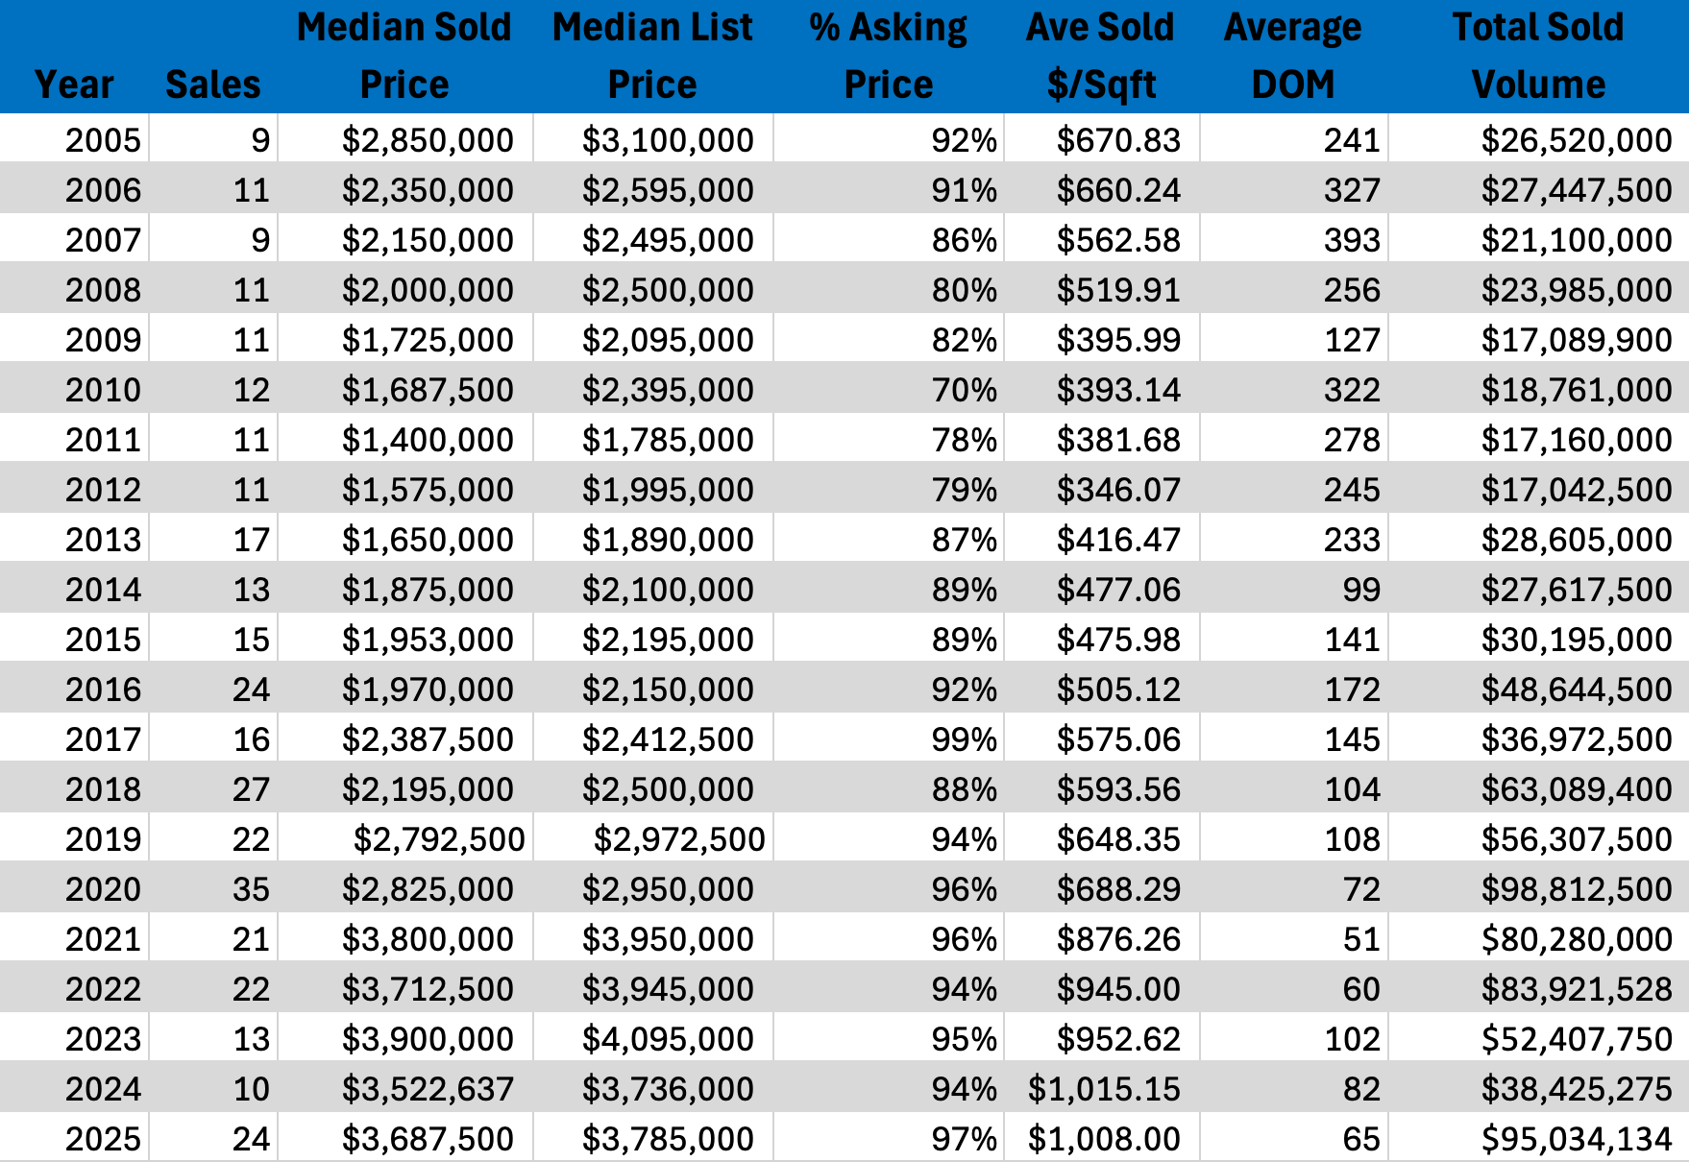Screen dimensions: 1689x1162
Task: Select the $98,812,500 total volume cell
Action: pos(1577,889)
